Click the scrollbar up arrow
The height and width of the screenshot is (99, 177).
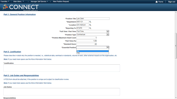click(176, 12)
